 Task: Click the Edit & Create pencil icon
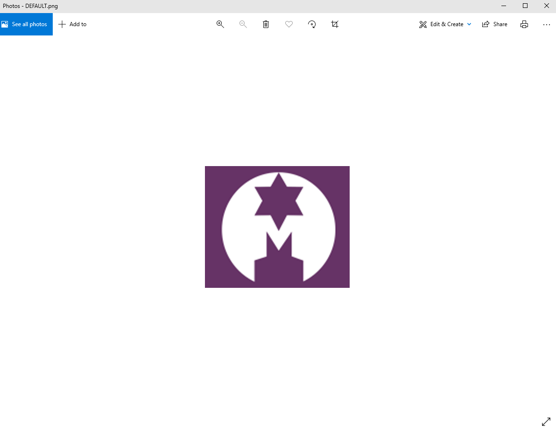coord(422,24)
